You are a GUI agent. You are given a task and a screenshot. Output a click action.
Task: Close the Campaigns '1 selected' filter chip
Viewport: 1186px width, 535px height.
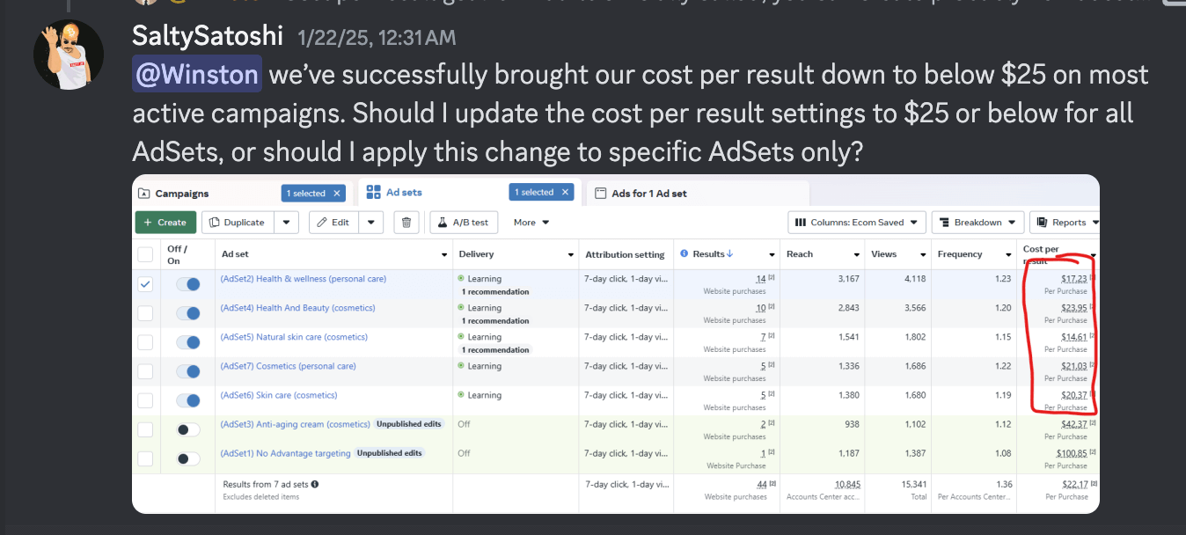[338, 193]
